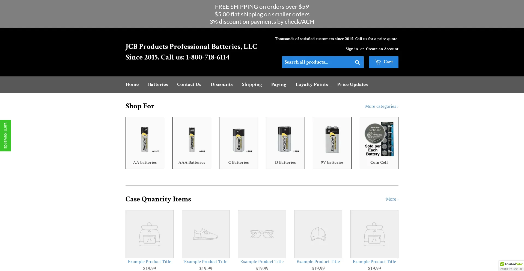Image resolution: width=524 pixels, height=271 pixels.
Task: Expand the Earn Rewards side tab
Action: tap(5, 136)
